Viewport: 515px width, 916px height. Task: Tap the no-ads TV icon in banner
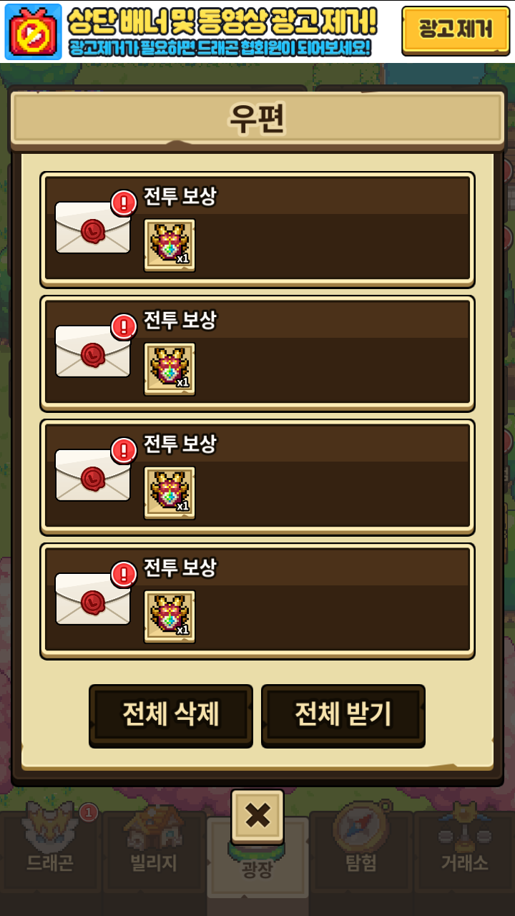tap(34, 31)
